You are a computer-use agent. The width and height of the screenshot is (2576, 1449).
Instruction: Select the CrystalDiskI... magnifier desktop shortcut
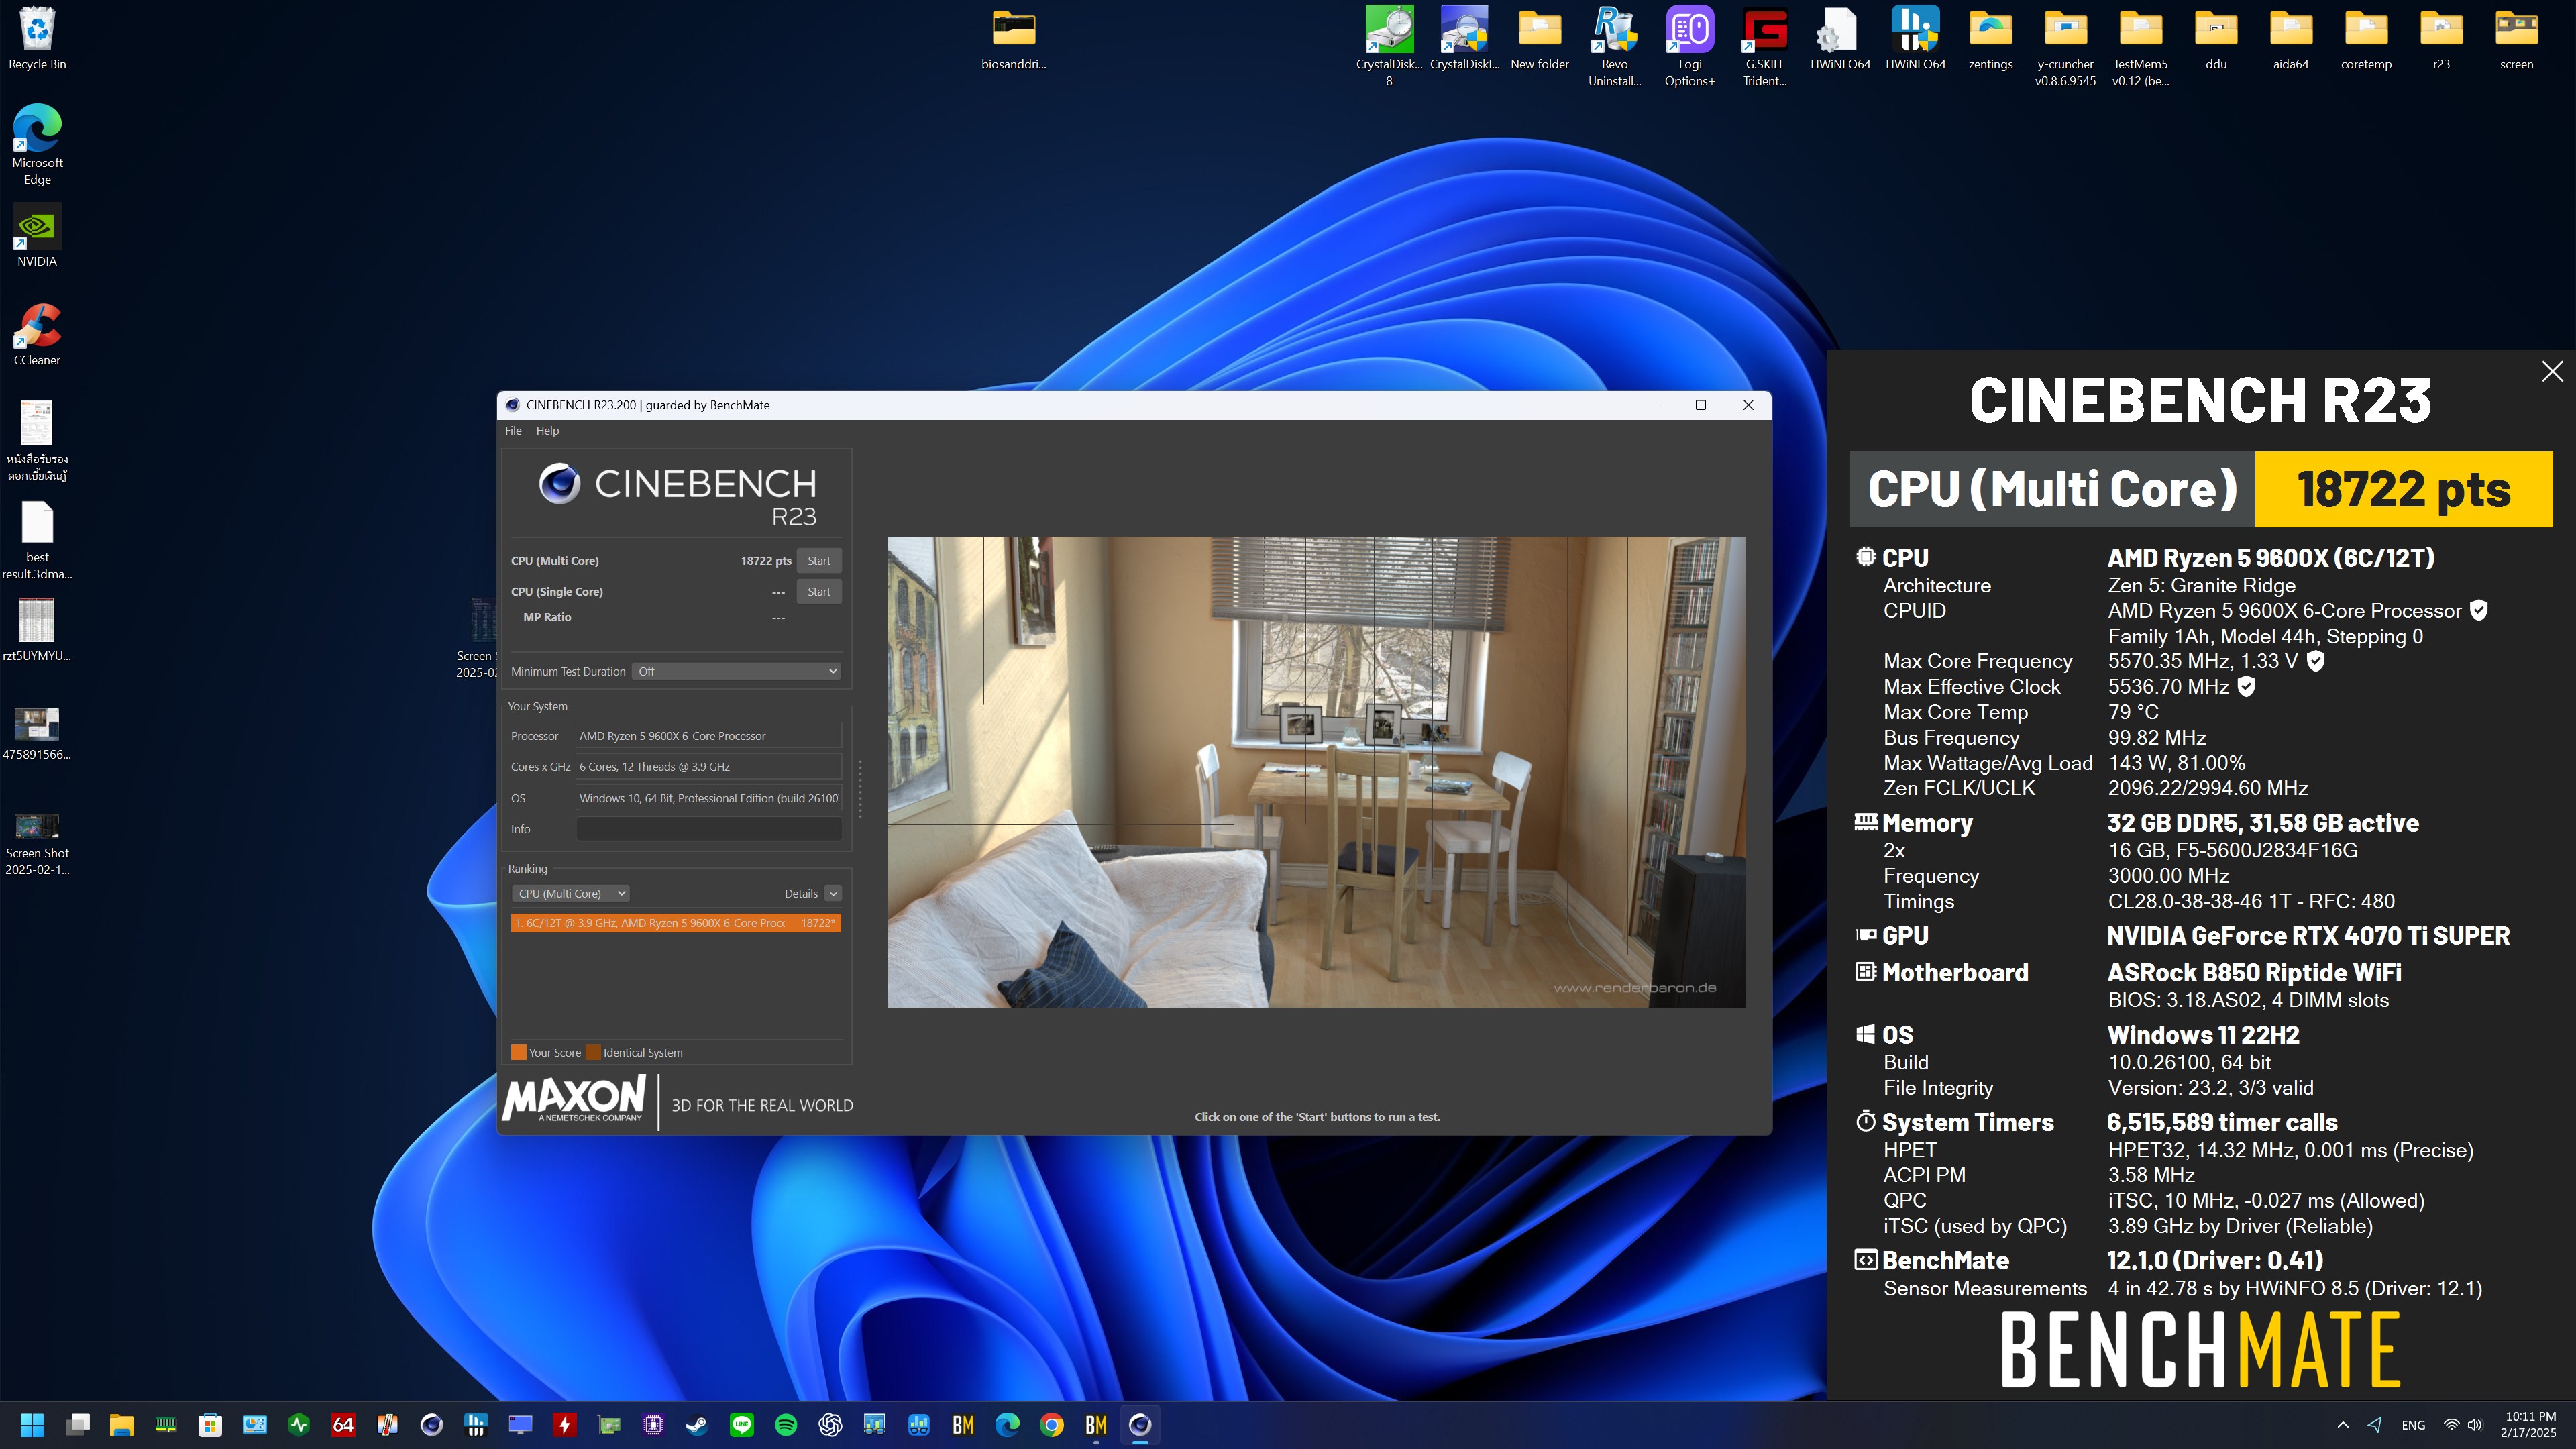tap(1464, 38)
